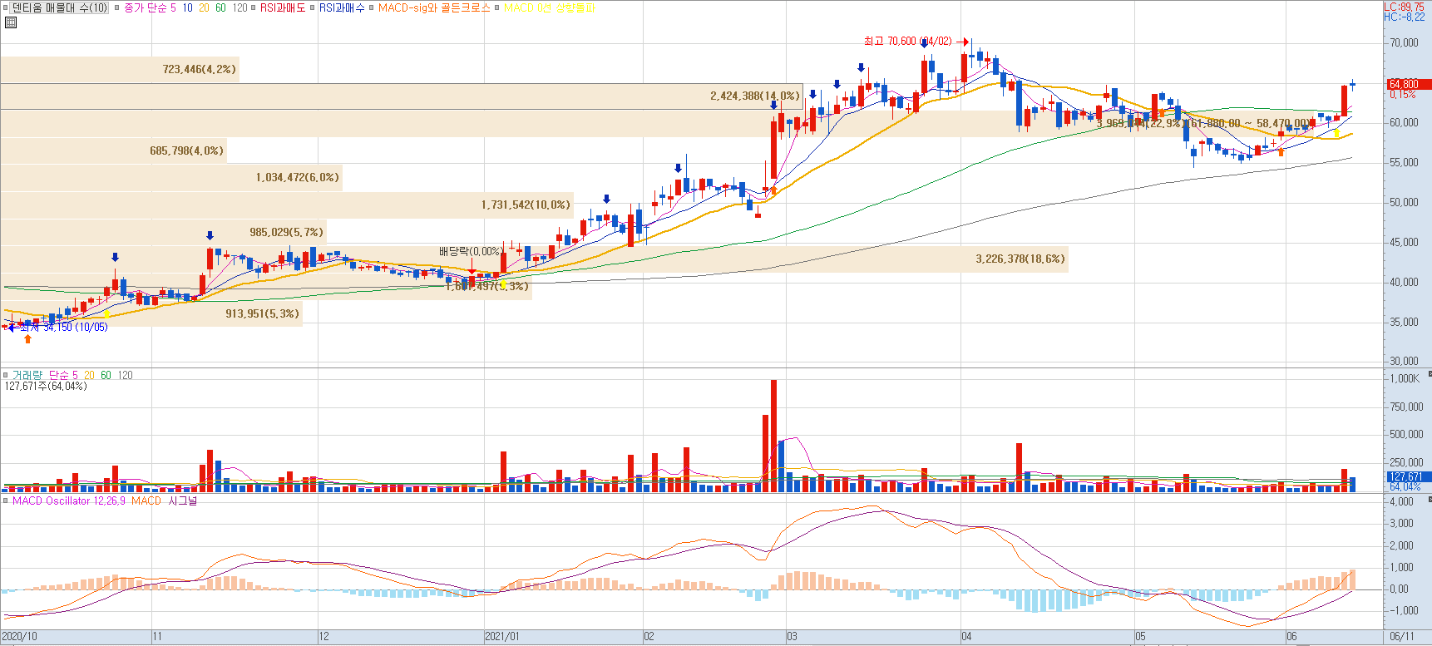Toggle the 거래량 panel square marker

6,375
